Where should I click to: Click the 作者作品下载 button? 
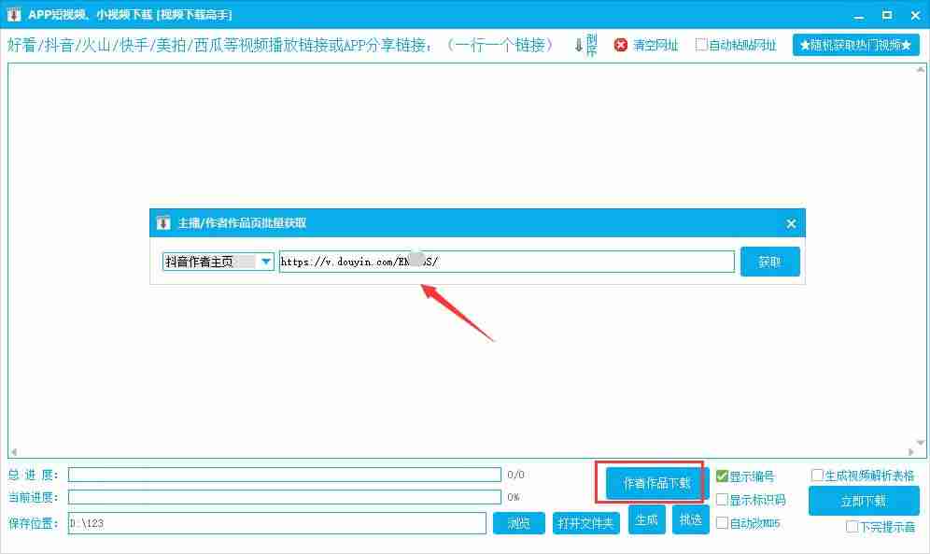pyautogui.click(x=656, y=483)
